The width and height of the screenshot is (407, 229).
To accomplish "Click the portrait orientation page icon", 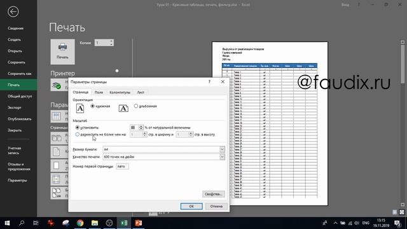I will click(80, 108).
